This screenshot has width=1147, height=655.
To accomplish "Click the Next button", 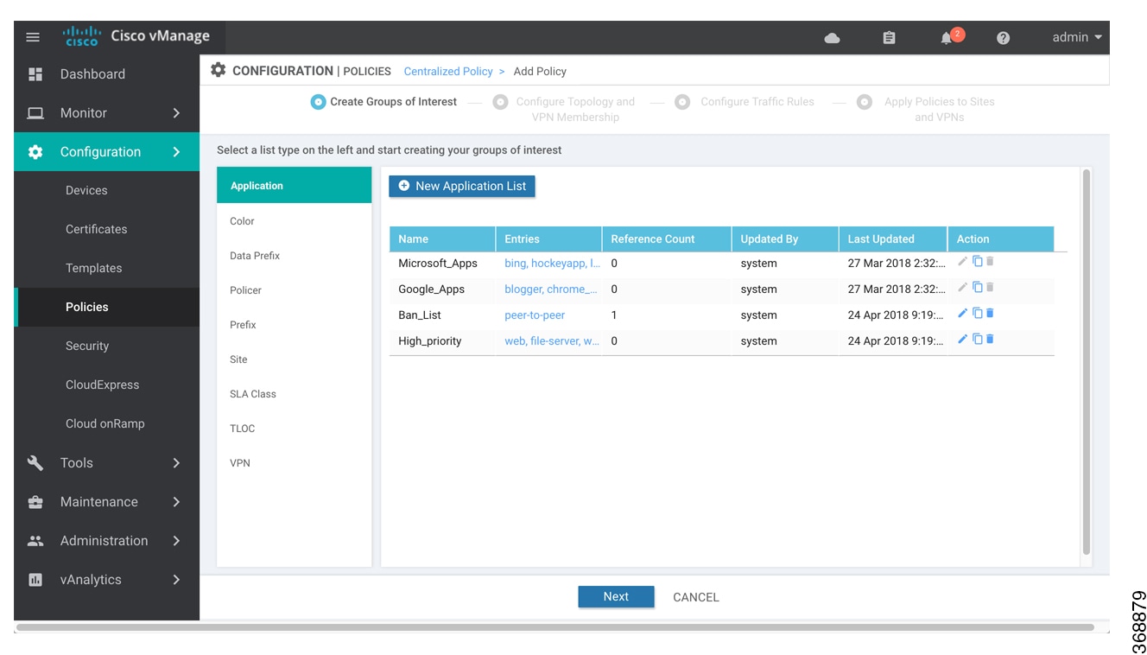I will click(x=616, y=597).
